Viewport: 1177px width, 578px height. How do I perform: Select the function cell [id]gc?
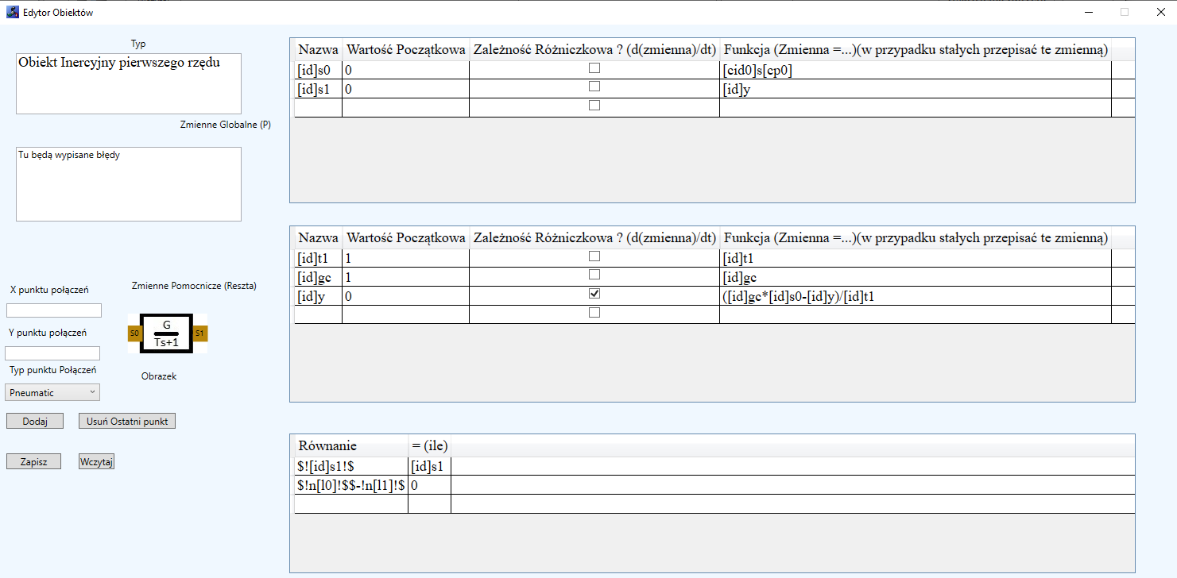click(x=916, y=277)
